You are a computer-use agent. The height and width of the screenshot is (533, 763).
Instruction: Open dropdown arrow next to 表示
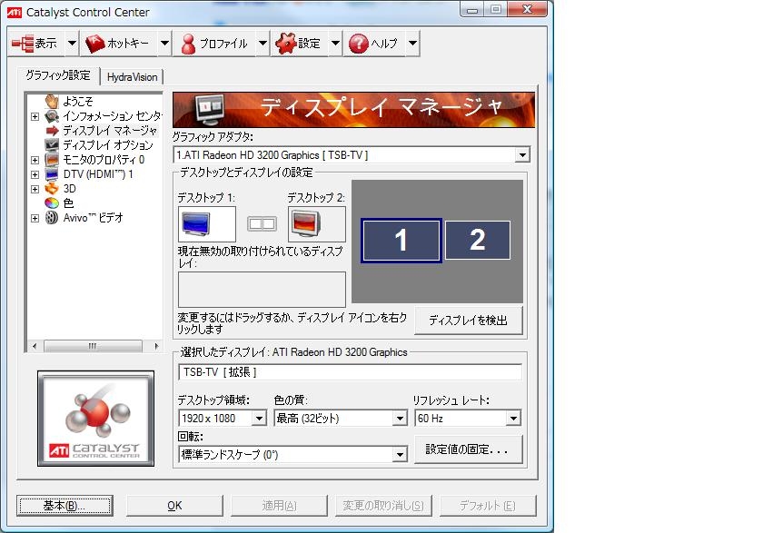72,44
